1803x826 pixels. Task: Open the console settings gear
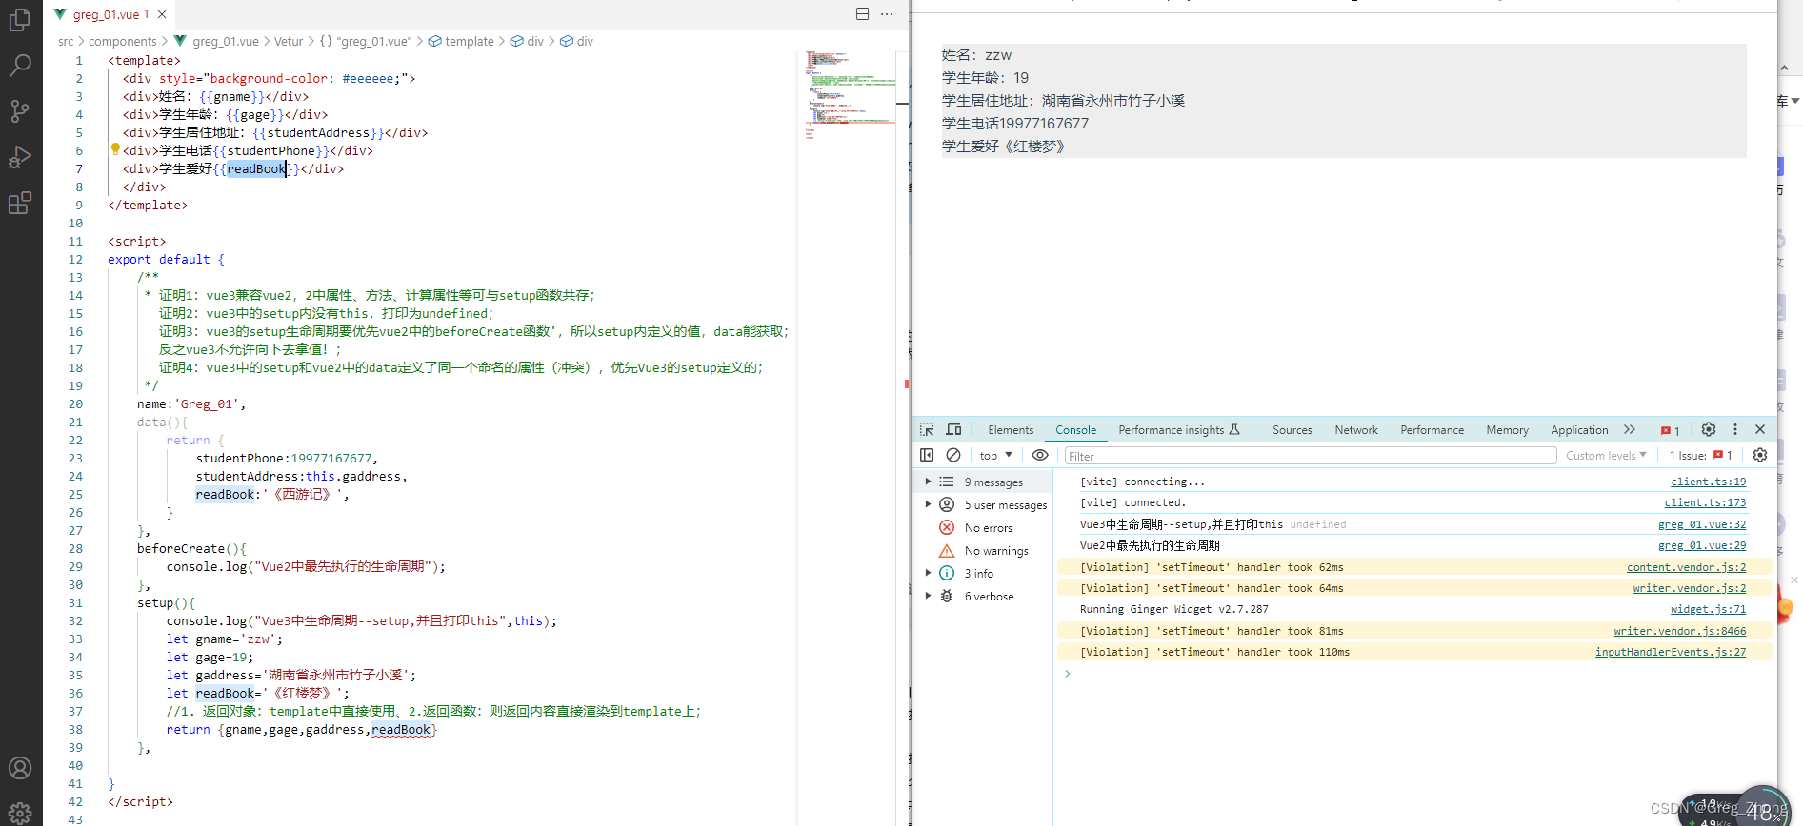click(x=1760, y=455)
